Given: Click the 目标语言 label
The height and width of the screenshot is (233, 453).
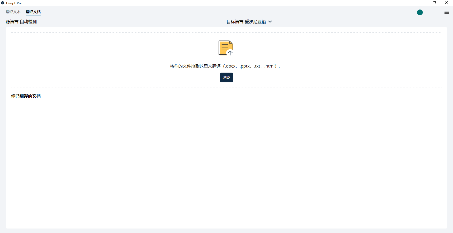Looking at the screenshot, I should pos(235,22).
